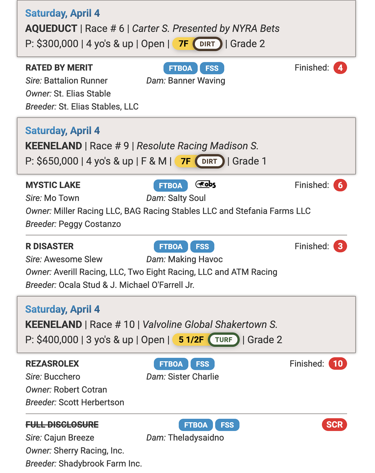
Task: Click the red finish position 4 badge
Action: click(x=340, y=68)
